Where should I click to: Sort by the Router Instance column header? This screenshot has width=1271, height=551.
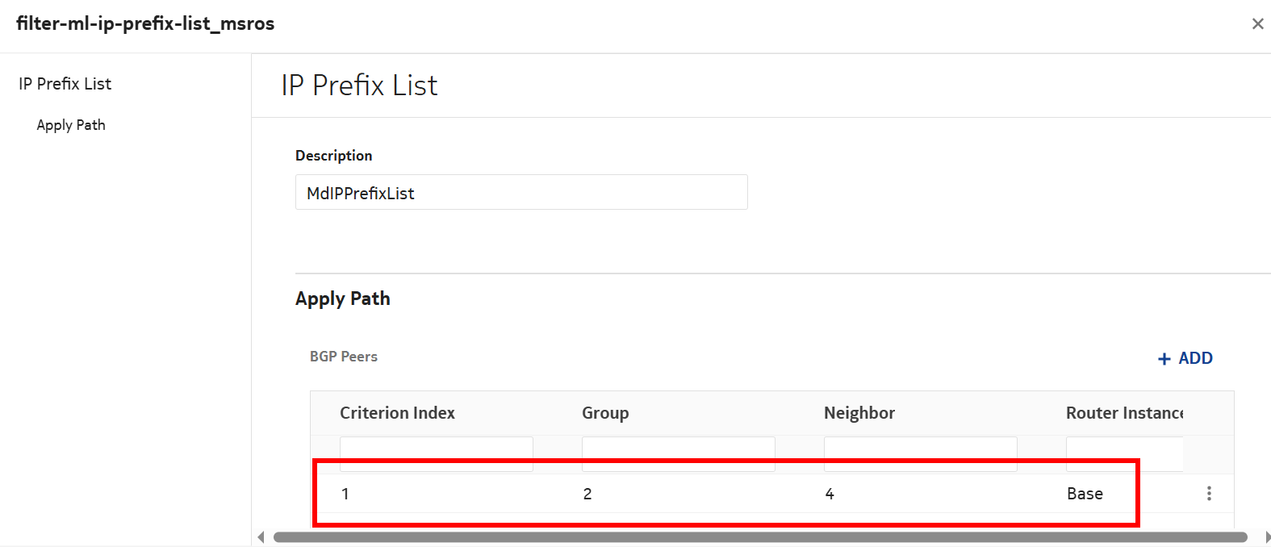[1124, 413]
